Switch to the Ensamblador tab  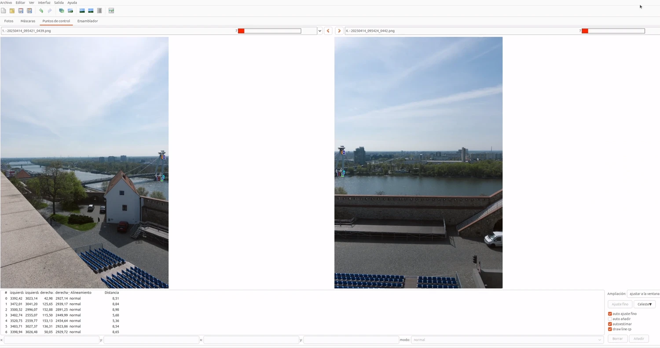88,21
